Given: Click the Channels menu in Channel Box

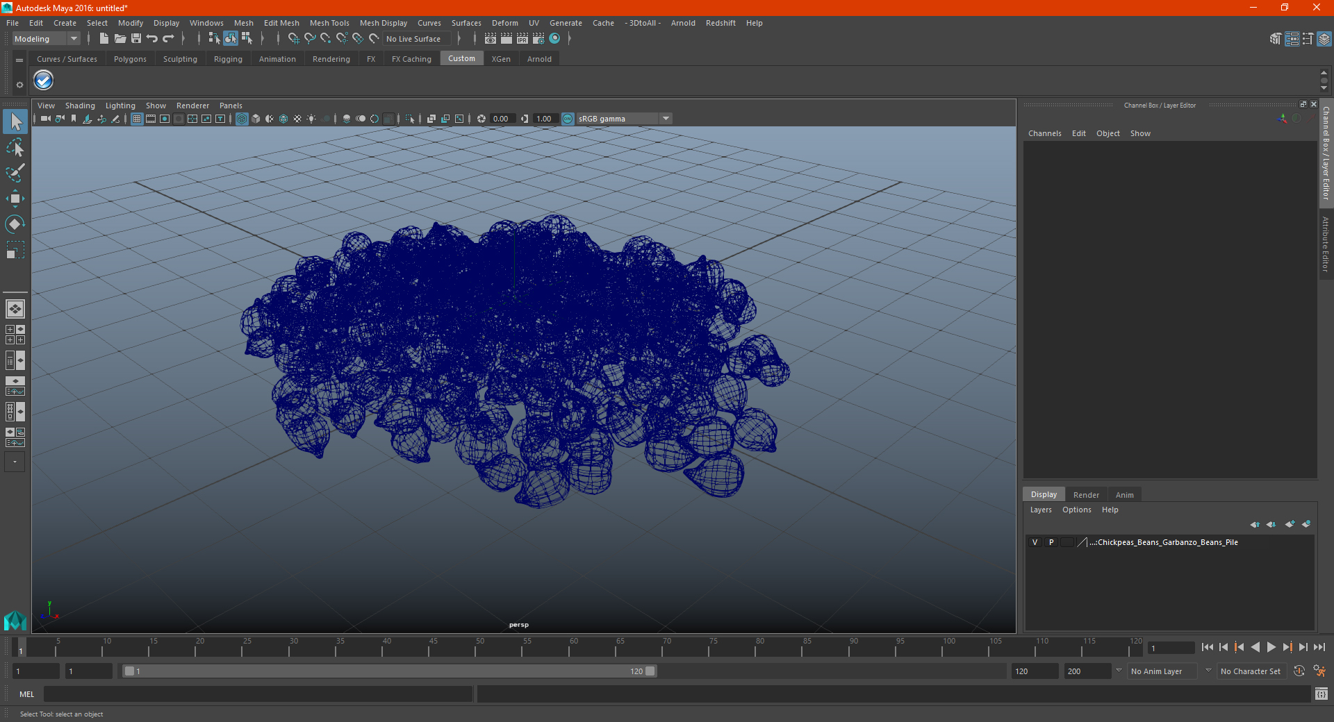Looking at the screenshot, I should click(x=1044, y=133).
